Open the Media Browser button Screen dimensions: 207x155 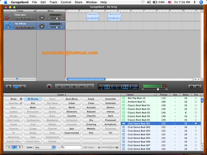pos(198,87)
